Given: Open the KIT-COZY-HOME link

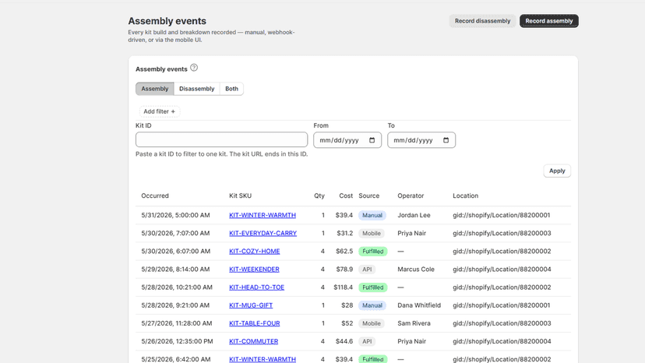Looking at the screenshot, I should (254, 252).
